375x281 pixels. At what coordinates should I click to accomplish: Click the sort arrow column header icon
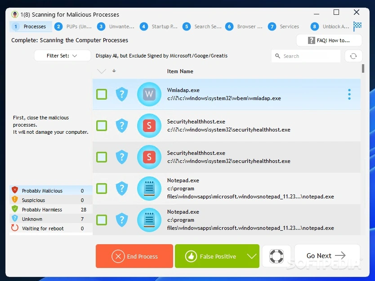pos(114,71)
